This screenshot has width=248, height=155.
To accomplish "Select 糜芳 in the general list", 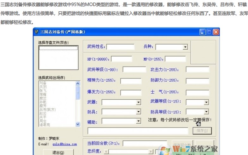I will pyautogui.click(x=43, y=106).
